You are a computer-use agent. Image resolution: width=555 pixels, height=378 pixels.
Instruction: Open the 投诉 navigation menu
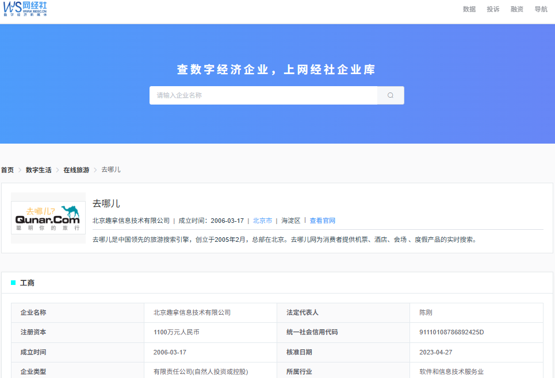click(x=493, y=9)
